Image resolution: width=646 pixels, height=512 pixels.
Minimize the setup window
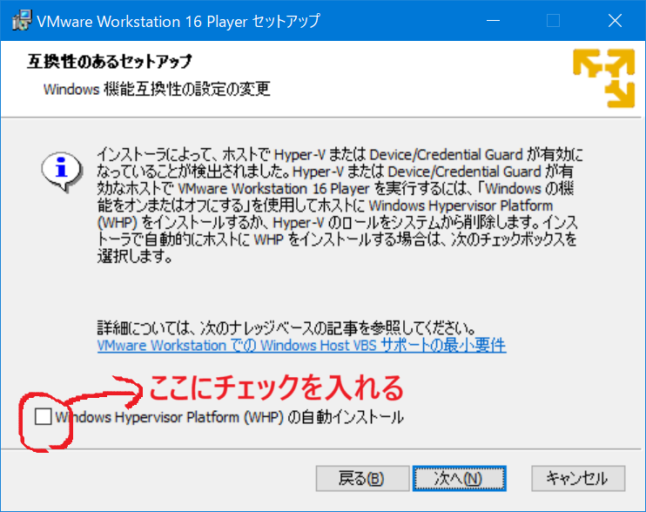[493, 20]
